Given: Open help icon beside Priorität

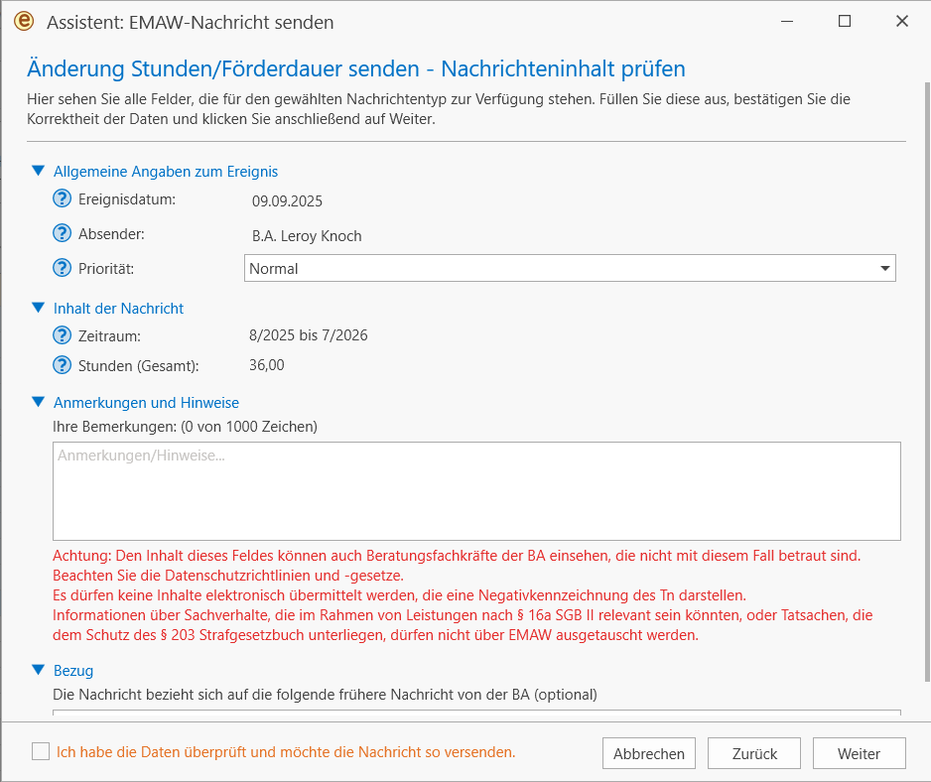Looking at the screenshot, I should (x=62, y=268).
